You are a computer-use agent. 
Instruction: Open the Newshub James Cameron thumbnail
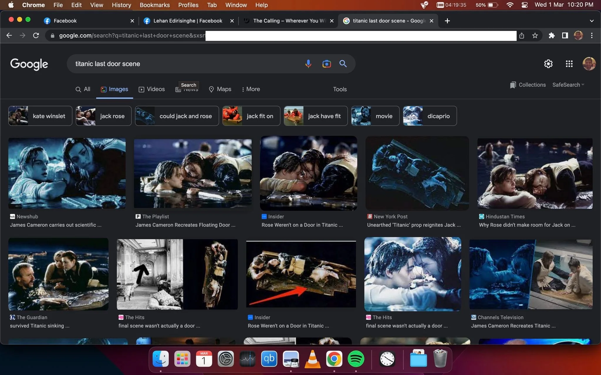tap(67, 173)
